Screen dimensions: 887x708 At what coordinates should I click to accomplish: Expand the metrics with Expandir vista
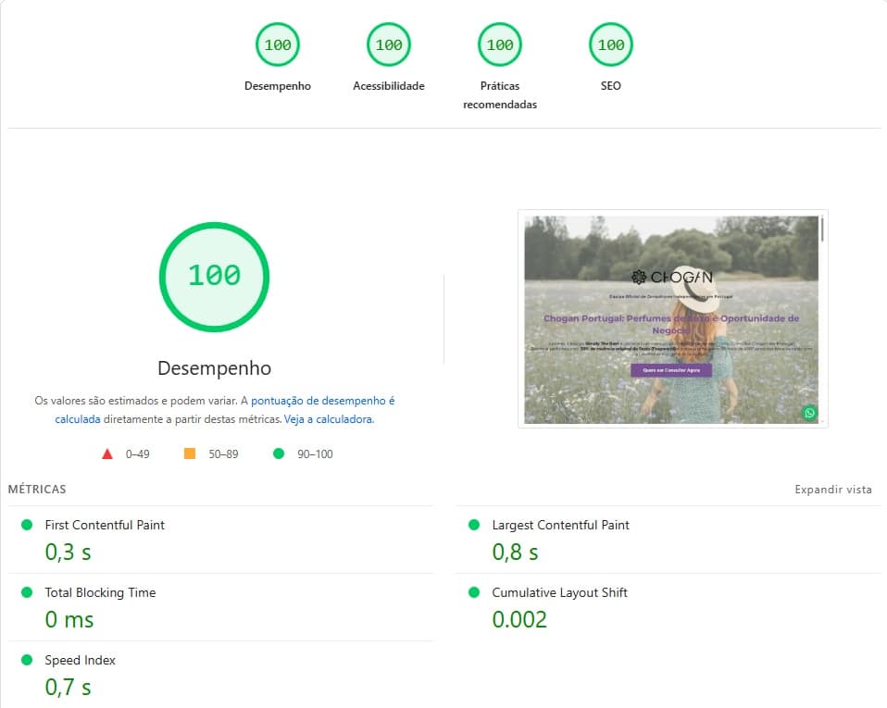click(832, 490)
